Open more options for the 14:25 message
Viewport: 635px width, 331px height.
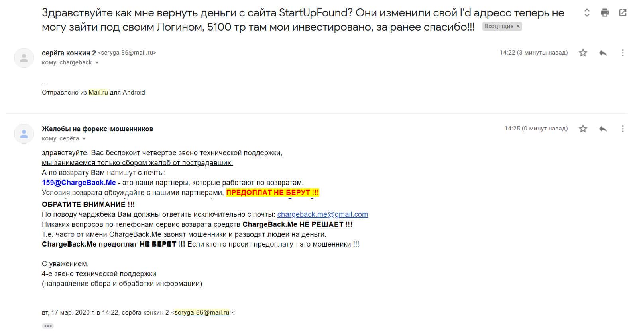[623, 129]
